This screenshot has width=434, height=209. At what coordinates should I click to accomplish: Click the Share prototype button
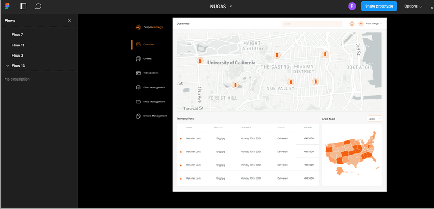pos(379,6)
